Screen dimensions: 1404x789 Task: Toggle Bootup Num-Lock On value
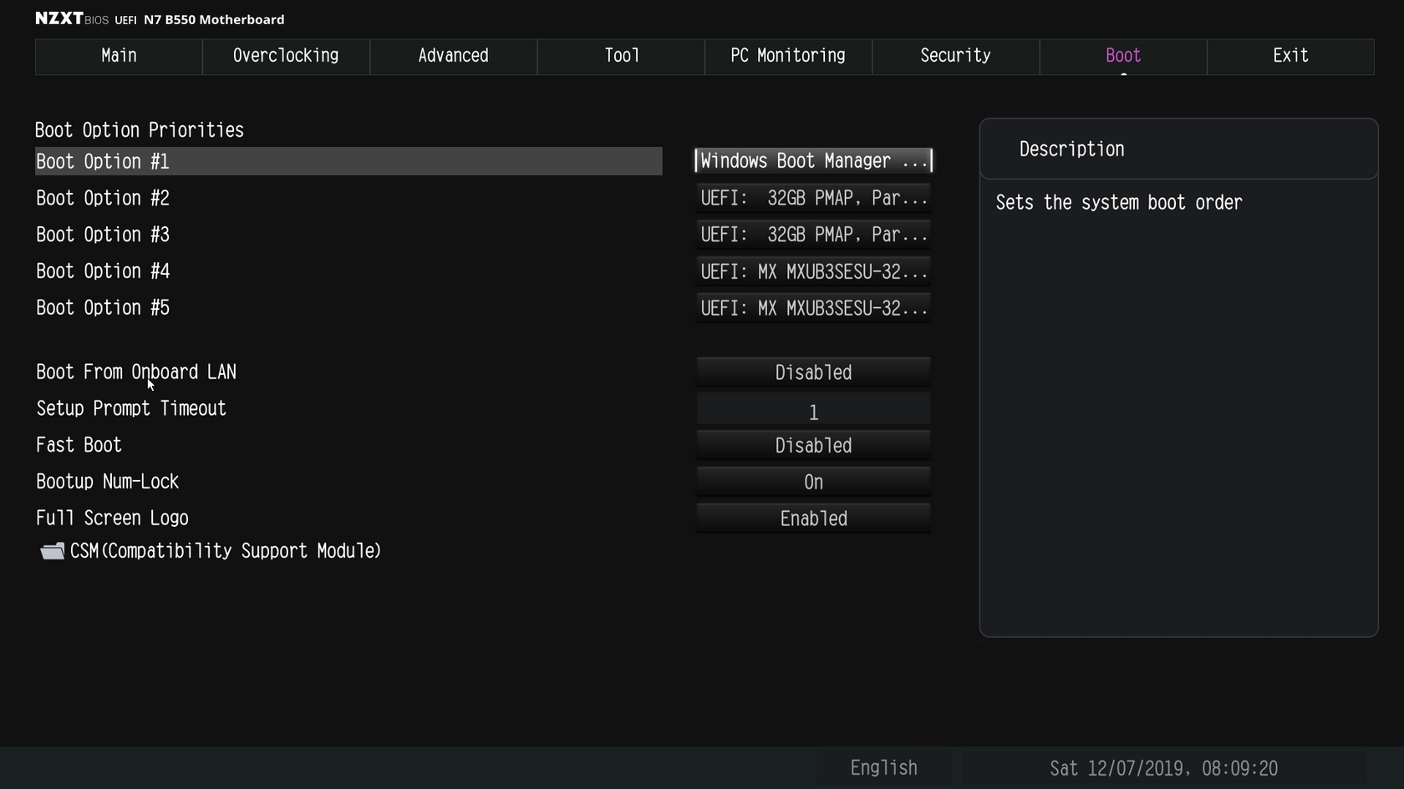pos(813,483)
